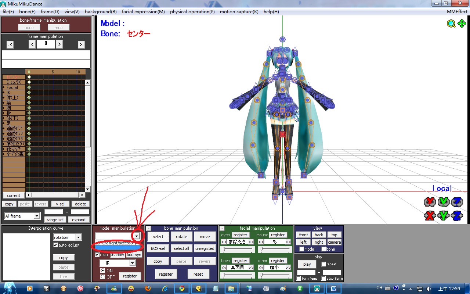Open the facial expression(M) menu

pos(143,12)
